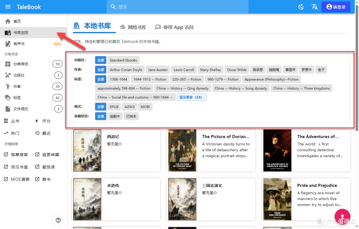Screen dimensions: 359x229
Task: Filter by tag 220-265 -- Fiction
Action: 187,79
